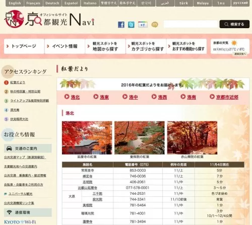Screen dimensions: 252x225
Task: Jump to 京都市近郊 area link
Action: (x=227, y=97)
